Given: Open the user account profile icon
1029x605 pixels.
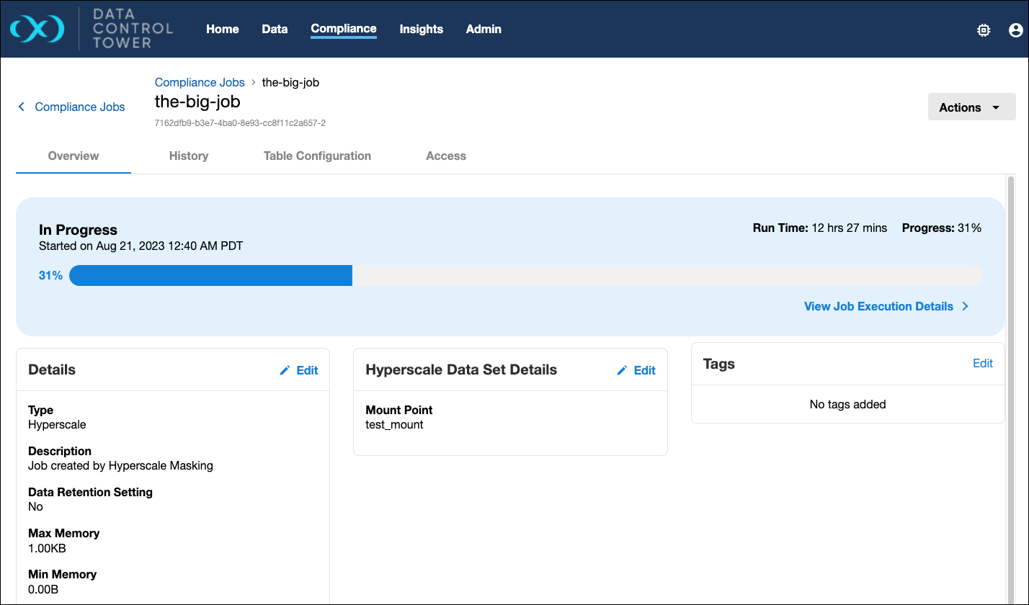Looking at the screenshot, I should point(1015,30).
